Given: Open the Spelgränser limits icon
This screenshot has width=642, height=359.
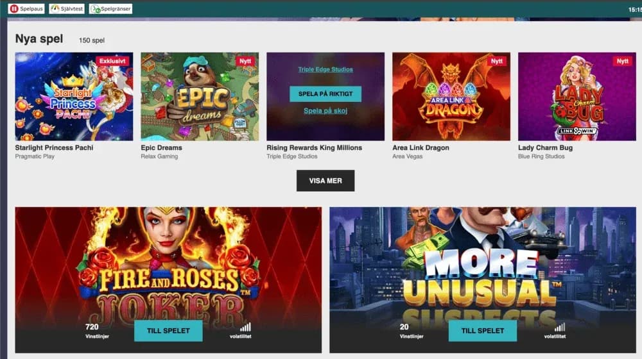Looking at the screenshot, I should coord(96,8).
